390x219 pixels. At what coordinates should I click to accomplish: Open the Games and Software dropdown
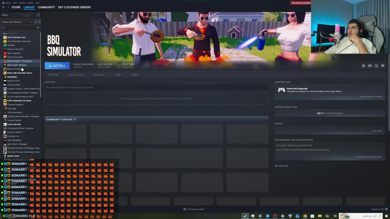point(16,22)
